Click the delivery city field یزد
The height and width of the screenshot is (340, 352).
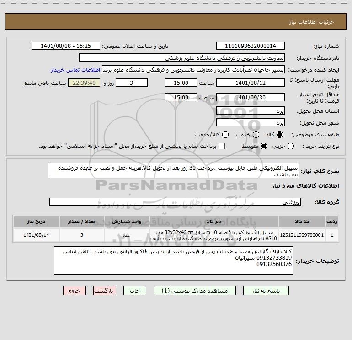click(x=251, y=123)
